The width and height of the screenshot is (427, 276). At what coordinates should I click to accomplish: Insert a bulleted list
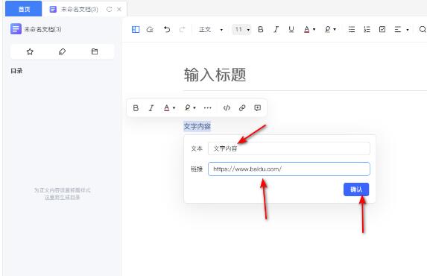pos(352,29)
